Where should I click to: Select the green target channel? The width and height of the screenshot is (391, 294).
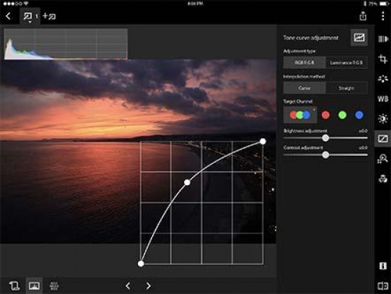[342, 115]
